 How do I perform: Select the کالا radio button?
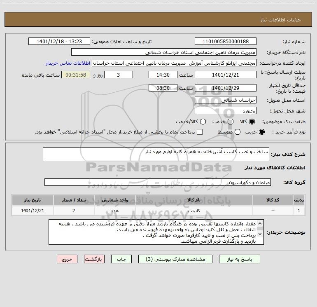point(252,122)
